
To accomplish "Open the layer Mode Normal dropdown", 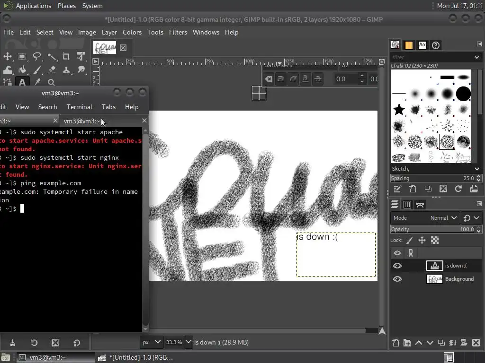I will click(x=425, y=218).
